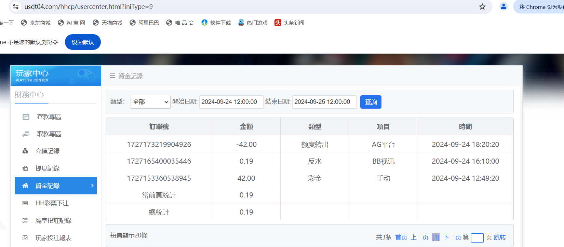Go to 下一页 in pagination

point(452,237)
